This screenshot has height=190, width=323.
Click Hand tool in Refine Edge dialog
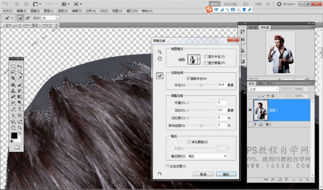160,59
